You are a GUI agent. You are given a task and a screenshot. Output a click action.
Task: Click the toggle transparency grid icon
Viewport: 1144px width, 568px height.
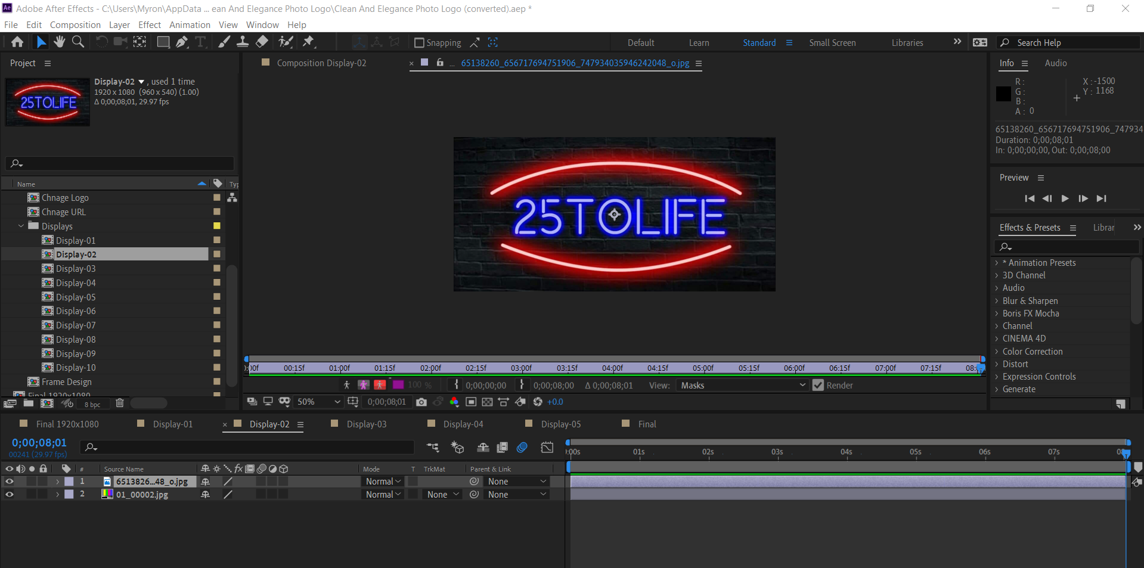pos(487,402)
